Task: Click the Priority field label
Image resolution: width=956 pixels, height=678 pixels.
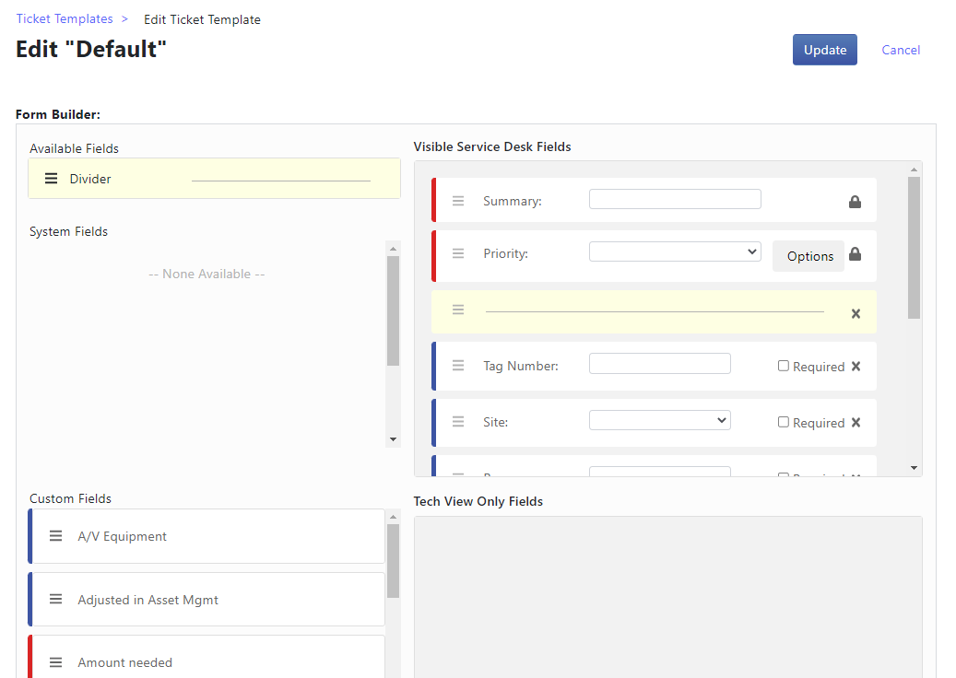Action: pyautogui.click(x=505, y=253)
